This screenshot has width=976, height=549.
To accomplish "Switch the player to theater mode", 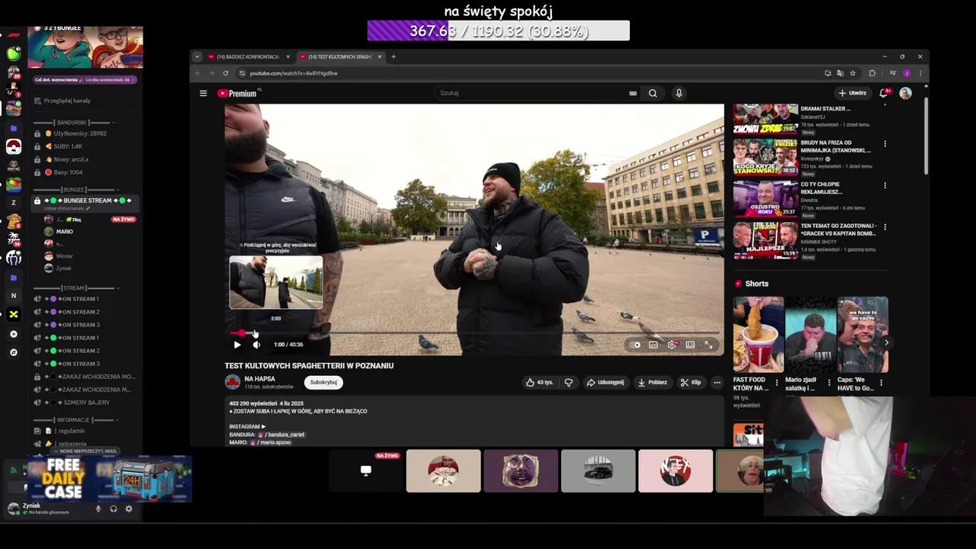I will 690,345.
